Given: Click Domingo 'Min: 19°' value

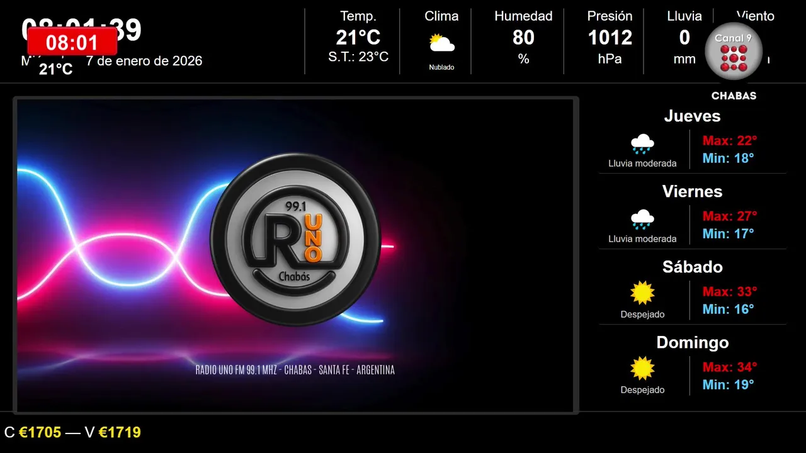Looking at the screenshot, I should [728, 384].
